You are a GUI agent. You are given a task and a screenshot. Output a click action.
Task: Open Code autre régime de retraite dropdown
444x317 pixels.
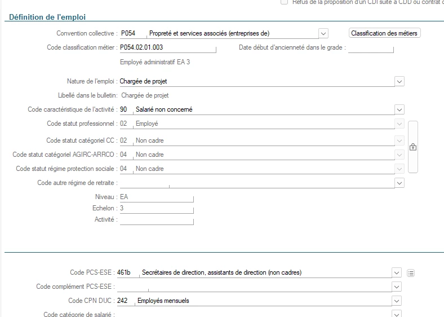(399, 183)
